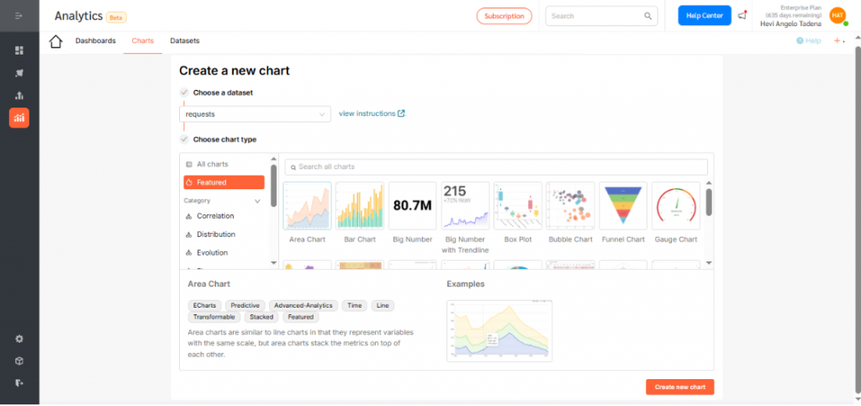Open the requests dataset dropdown
Screen dimensions: 861x406
click(256, 113)
